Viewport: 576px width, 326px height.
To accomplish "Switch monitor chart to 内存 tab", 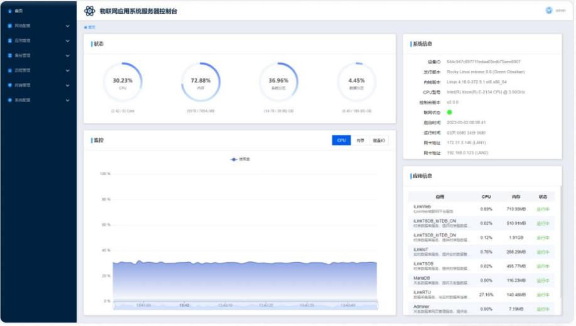I will click(360, 140).
